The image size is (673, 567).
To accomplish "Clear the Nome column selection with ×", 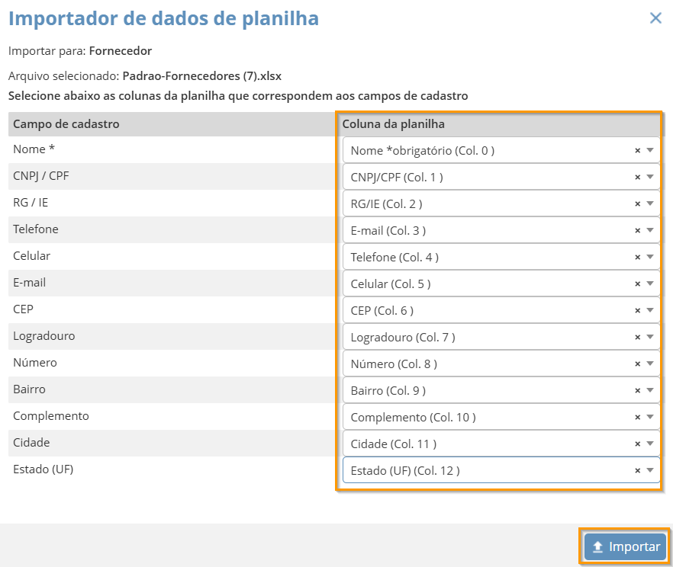I will (x=637, y=151).
